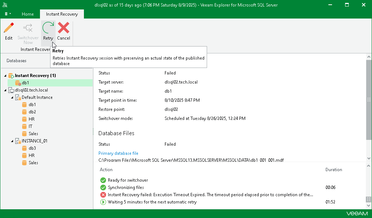Image resolution: width=372 pixels, height=218 pixels.
Task: Click the Default Instance icon
Action: click(x=18, y=97)
